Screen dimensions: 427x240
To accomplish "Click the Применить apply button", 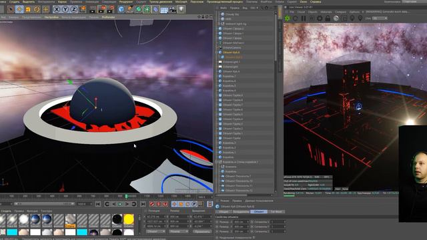I will tap(202, 231).
